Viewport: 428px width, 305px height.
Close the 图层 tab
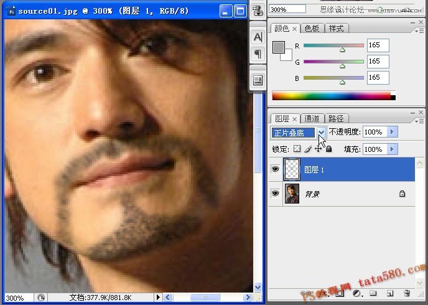(294, 119)
